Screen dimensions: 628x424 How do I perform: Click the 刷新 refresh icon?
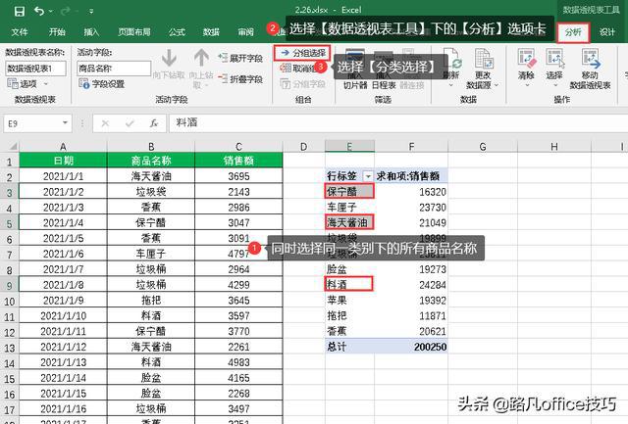coord(451,59)
